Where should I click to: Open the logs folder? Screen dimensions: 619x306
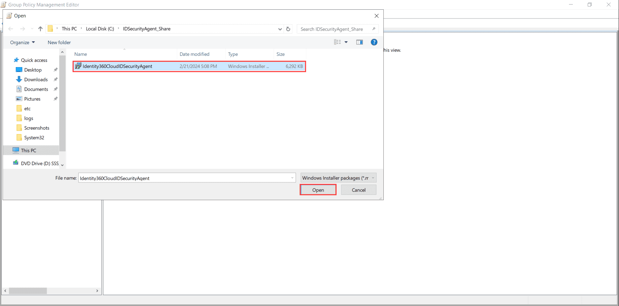coord(29,118)
